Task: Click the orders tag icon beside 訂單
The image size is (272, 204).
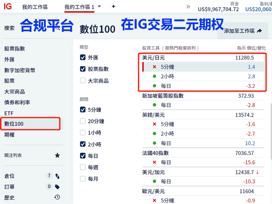Action: tap(57, 187)
